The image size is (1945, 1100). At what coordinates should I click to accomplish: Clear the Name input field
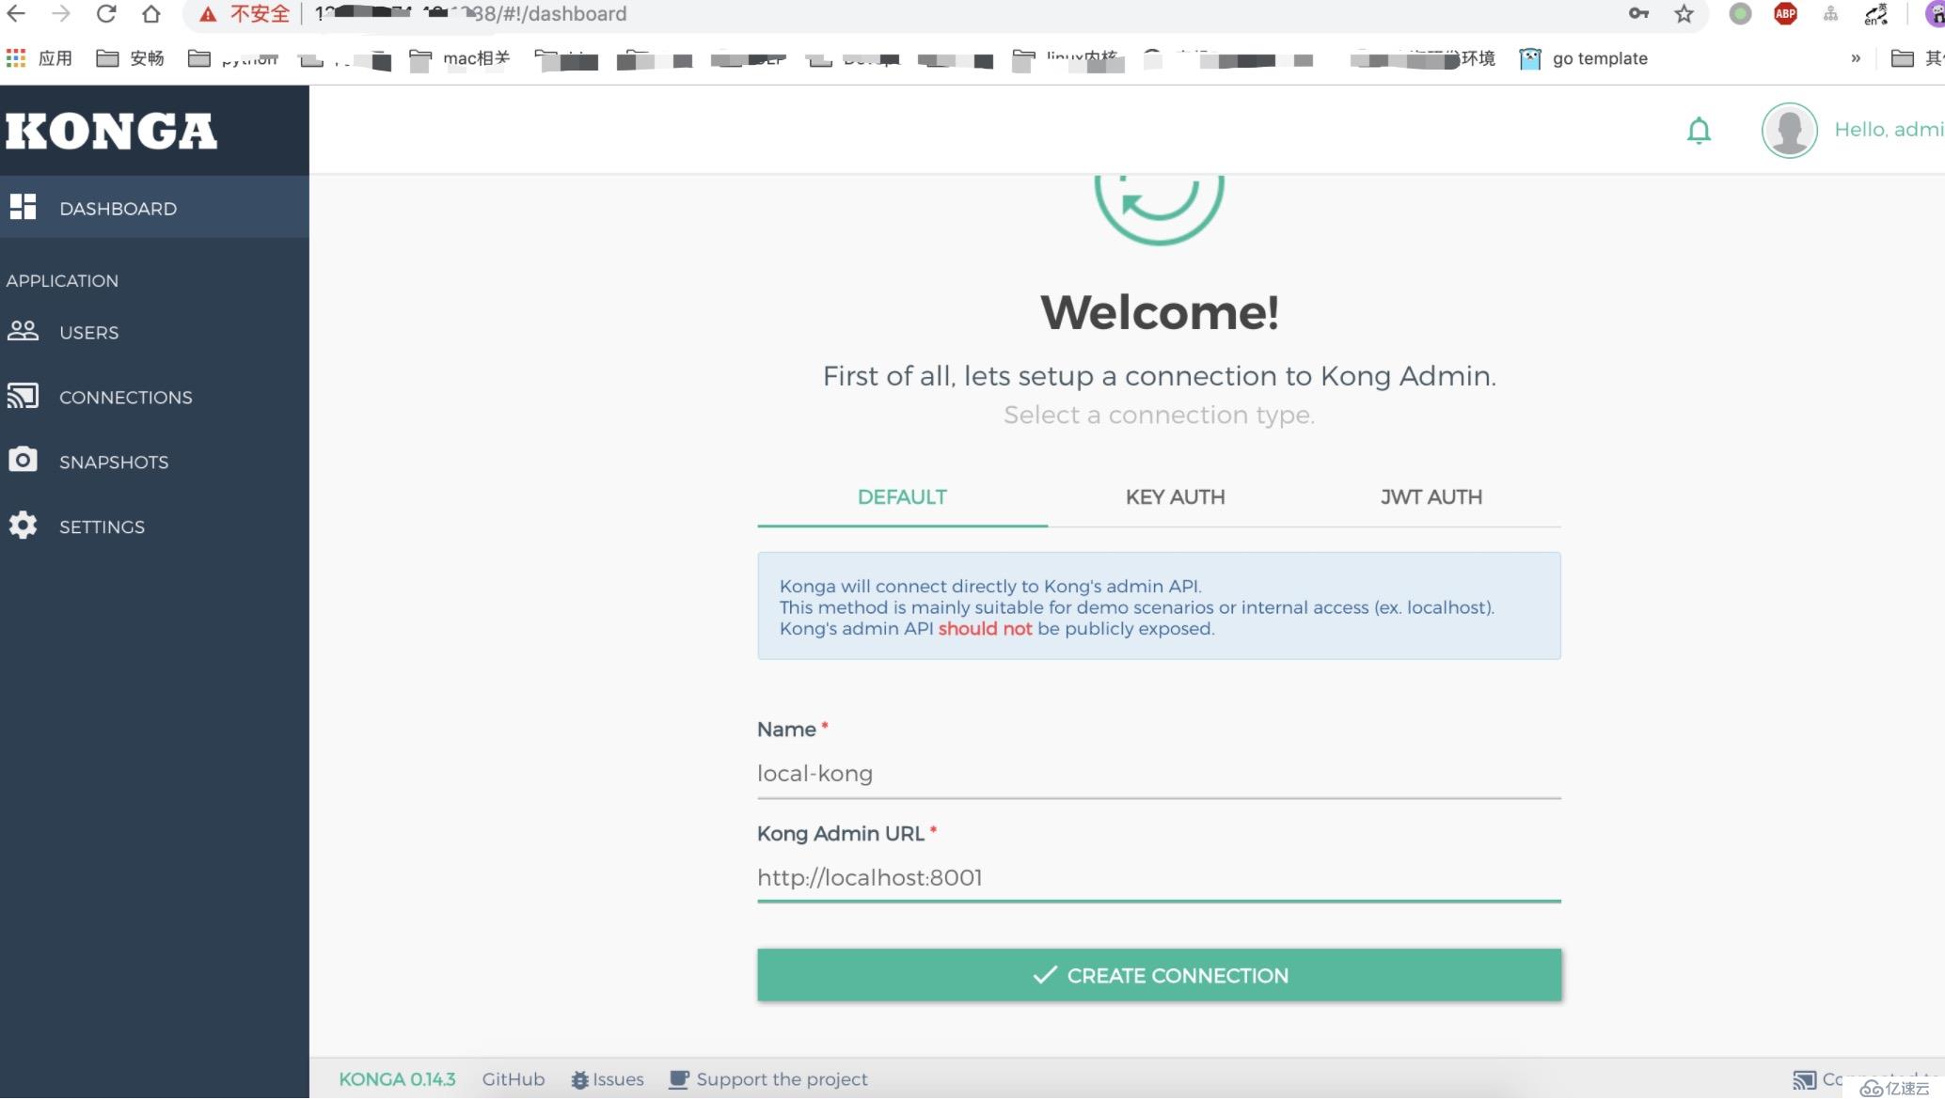1158,773
